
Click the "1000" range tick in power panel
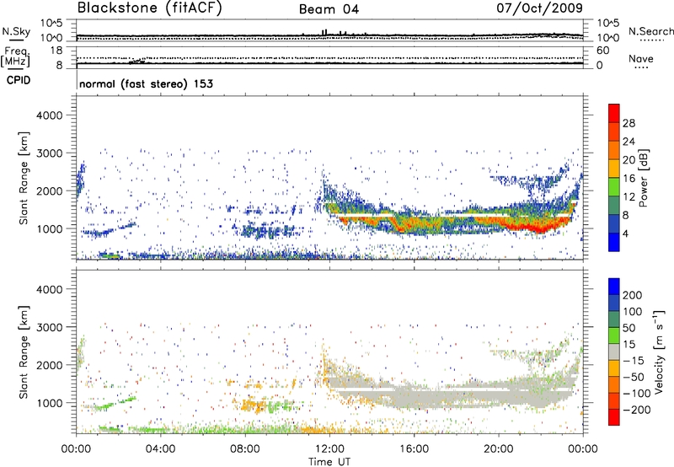point(49,228)
